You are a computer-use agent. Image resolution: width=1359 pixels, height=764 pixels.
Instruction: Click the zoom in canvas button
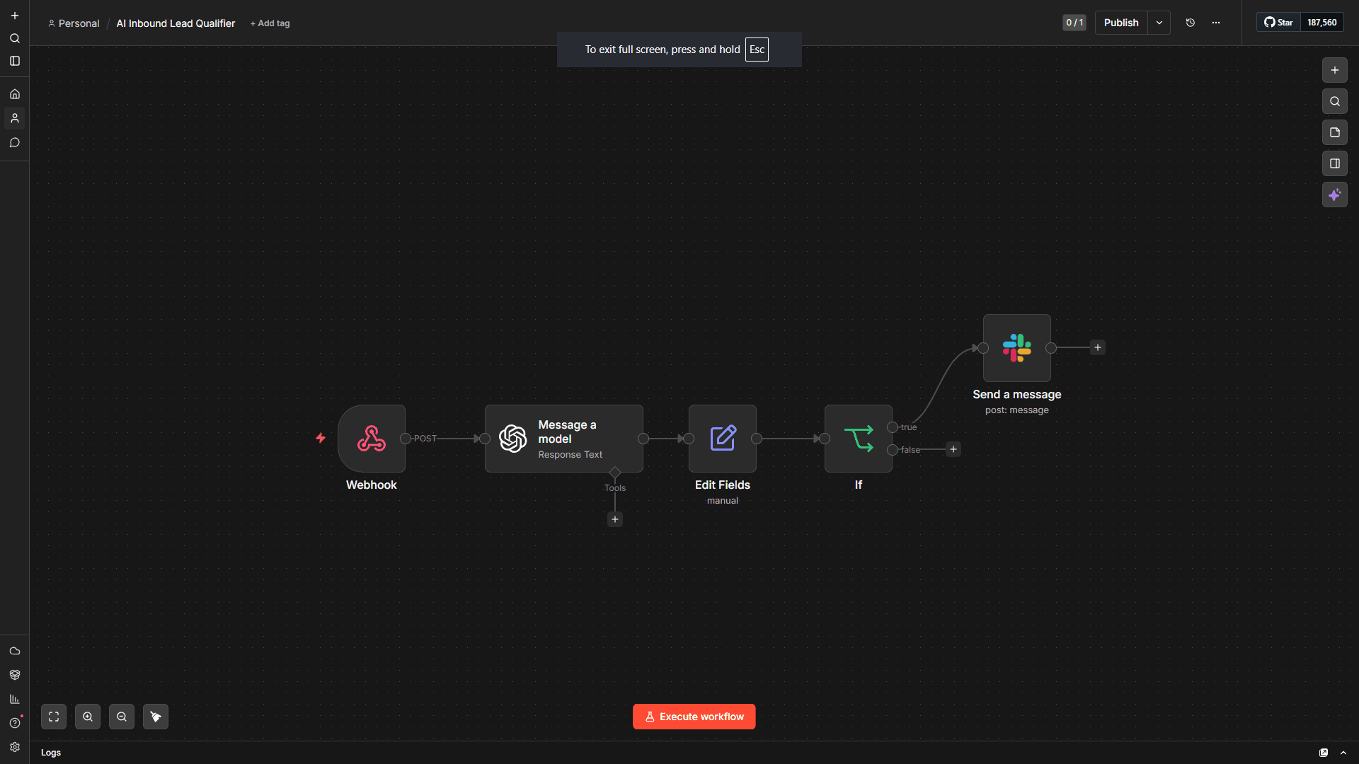click(88, 717)
